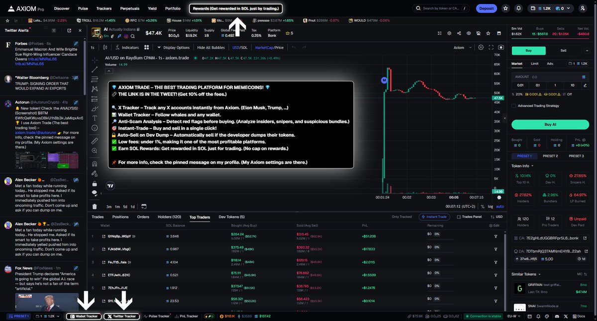This screenshot has width=597, height=321.
Task: Open the USD currency selector in the trades table
Action: 497,217
